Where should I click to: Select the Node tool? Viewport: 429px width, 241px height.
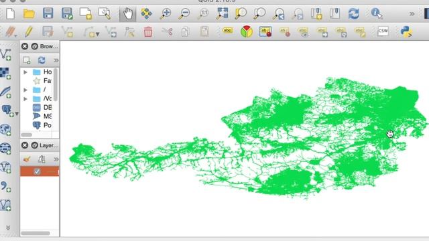coord(129,31)
